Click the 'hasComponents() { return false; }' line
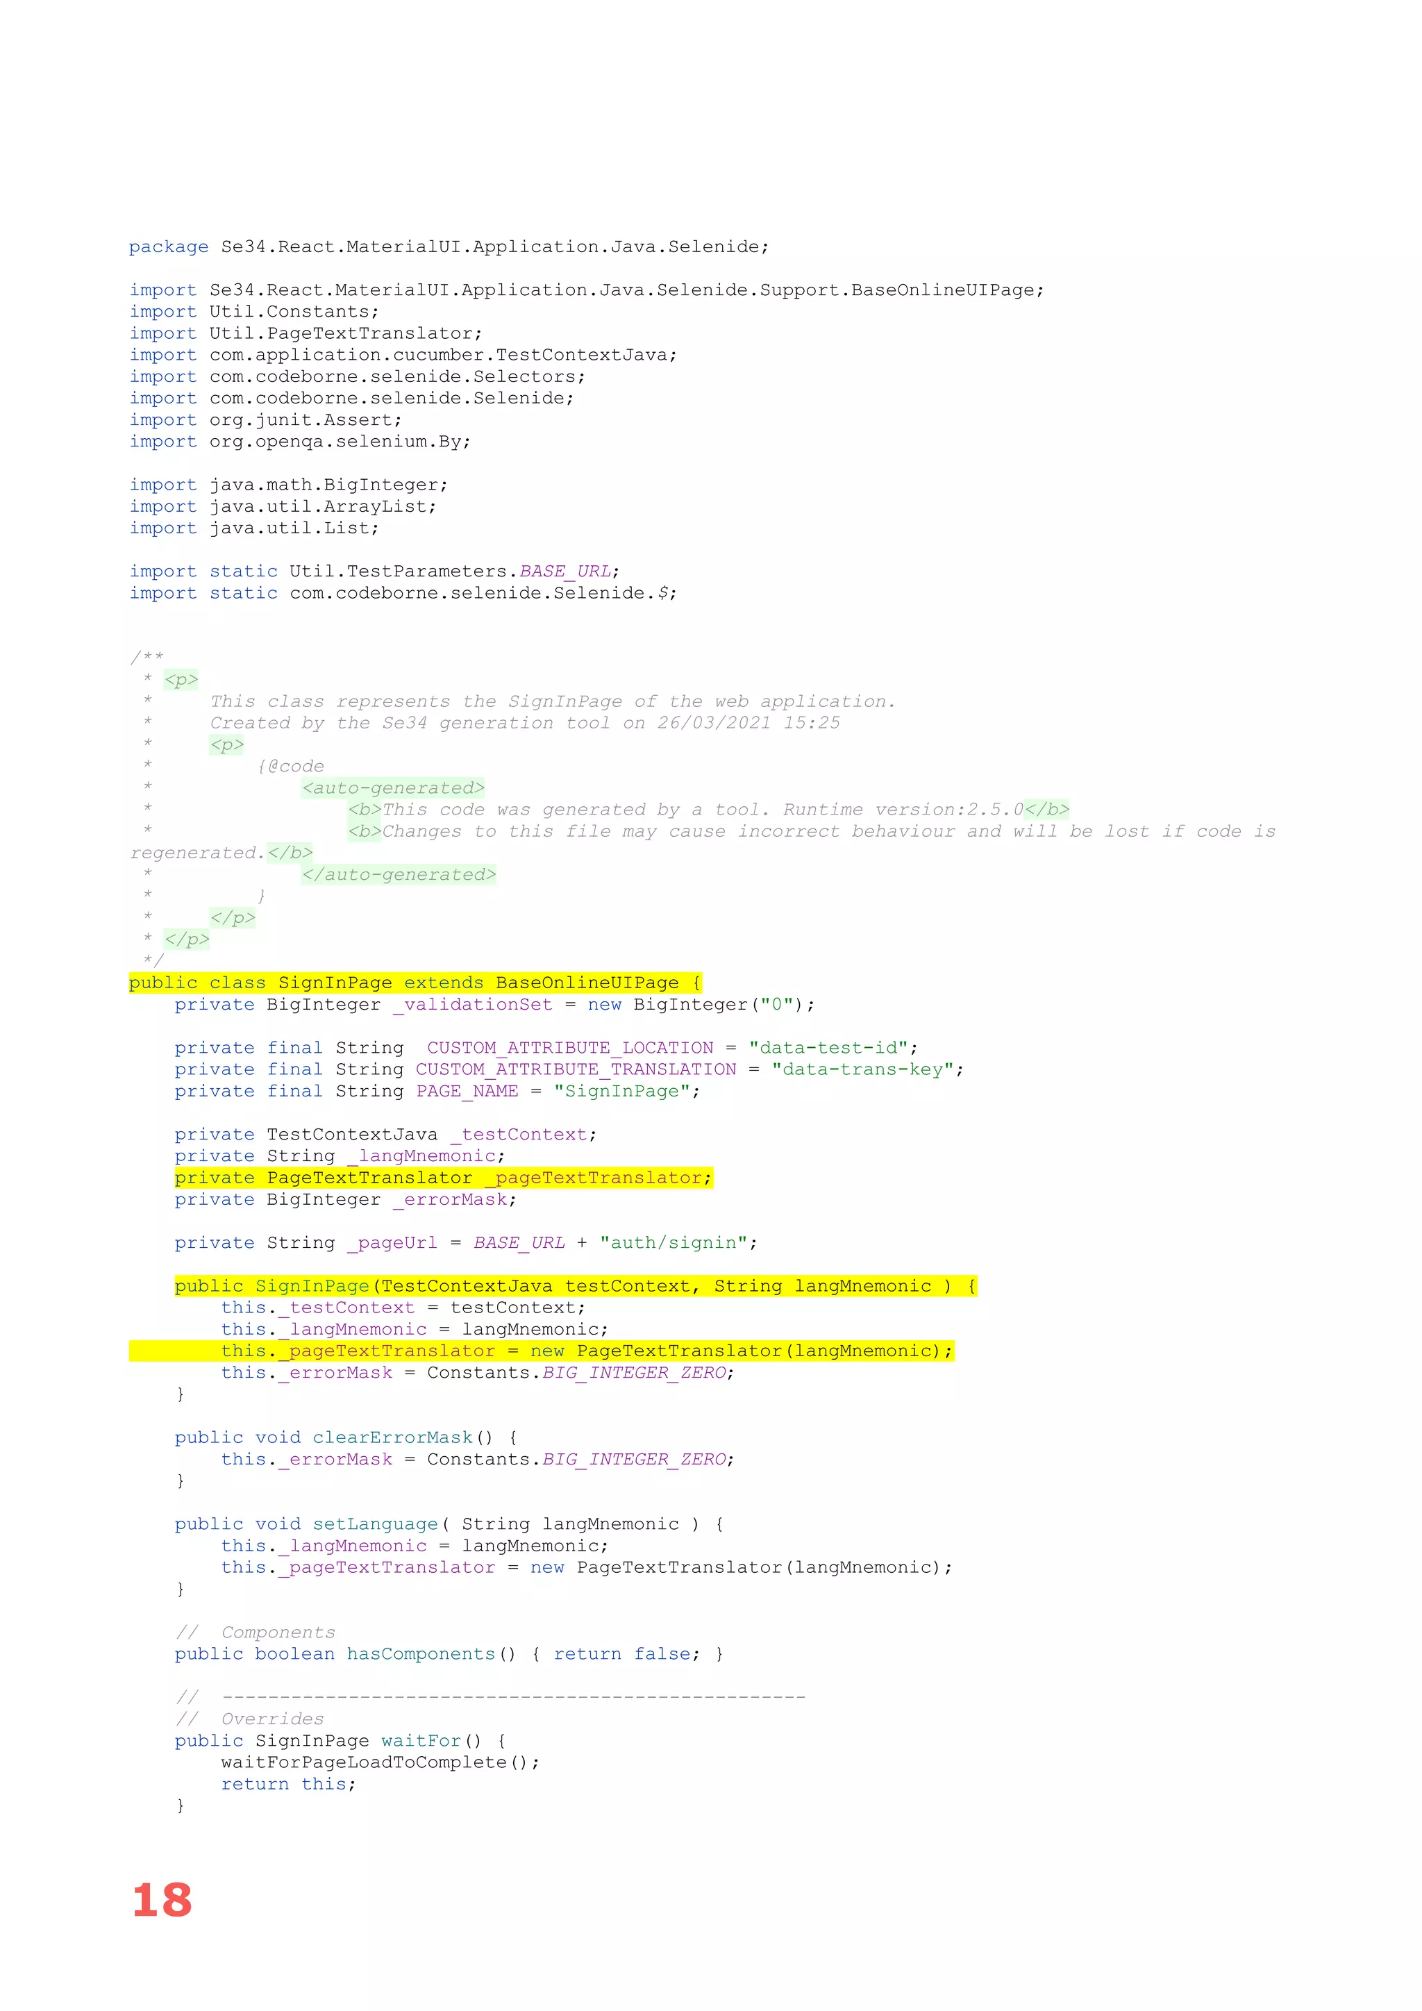Screen dimensions: 1422x2011 (x=449, y=1653)
